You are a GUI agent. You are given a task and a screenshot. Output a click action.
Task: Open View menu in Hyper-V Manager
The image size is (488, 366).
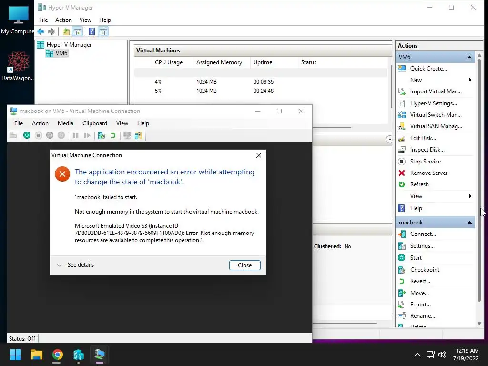click(x=85, y=20)
